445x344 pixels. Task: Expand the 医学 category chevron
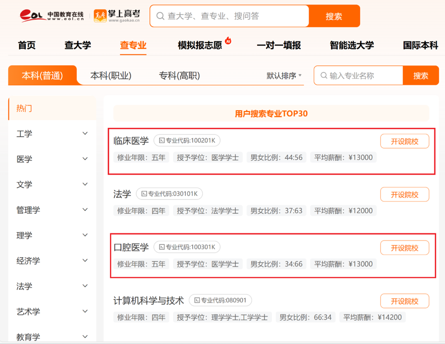click(85, 159)
